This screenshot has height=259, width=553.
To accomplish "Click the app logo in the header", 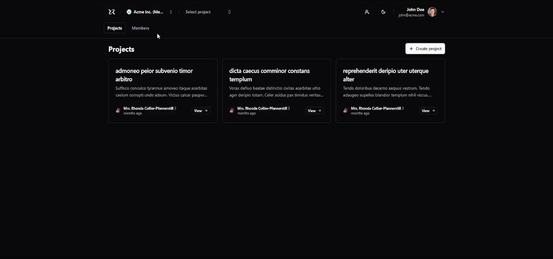I will tap(112, 12).
